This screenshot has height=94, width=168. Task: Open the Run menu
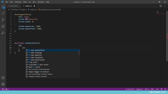(x=34, y=2)
